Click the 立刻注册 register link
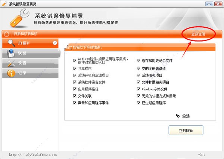 click(198, 34)
